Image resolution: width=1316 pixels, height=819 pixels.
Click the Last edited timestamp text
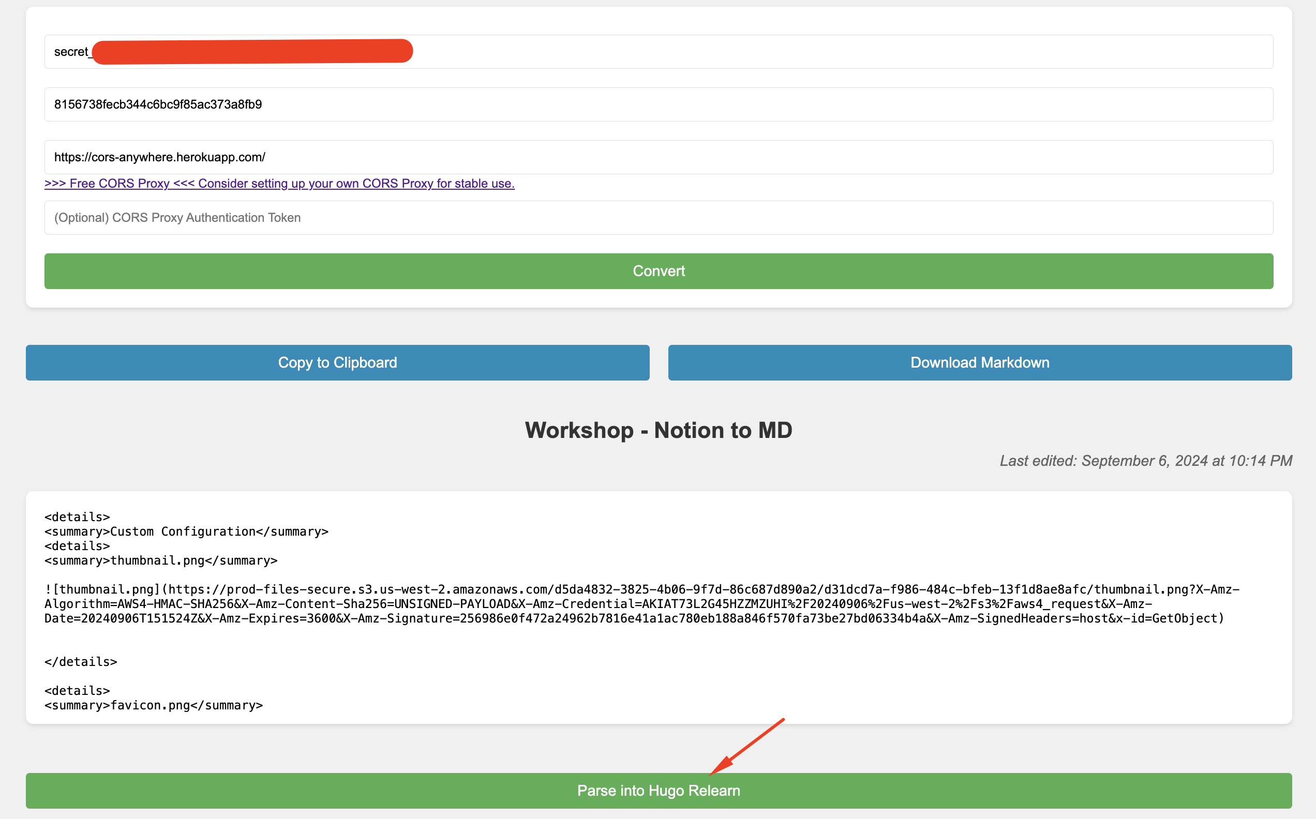1145,461
